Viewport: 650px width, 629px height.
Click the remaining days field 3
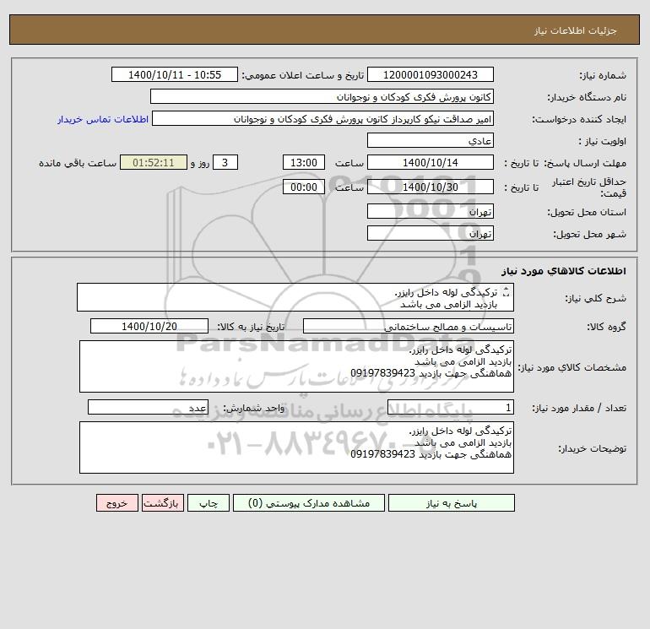tap(225, 163)
